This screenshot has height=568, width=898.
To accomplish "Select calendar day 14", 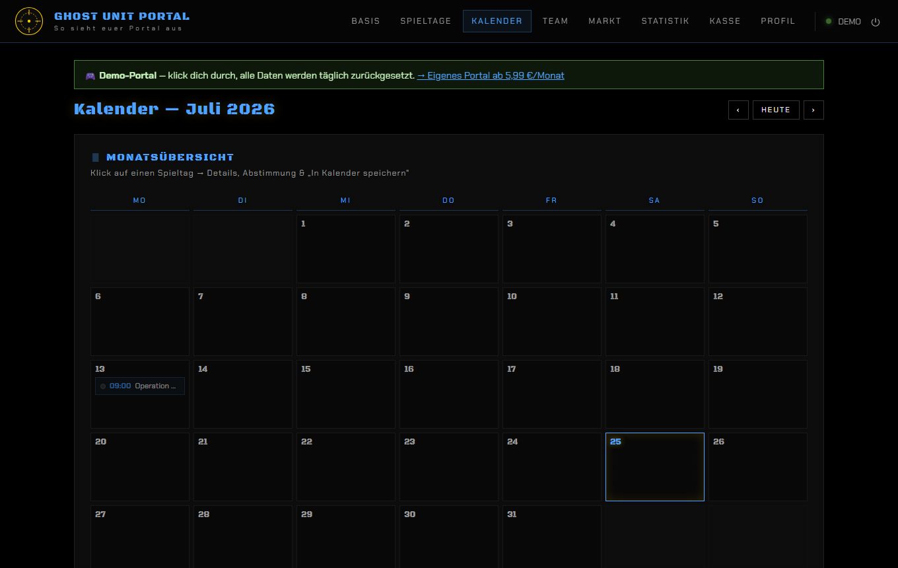I will click(243, 394).
